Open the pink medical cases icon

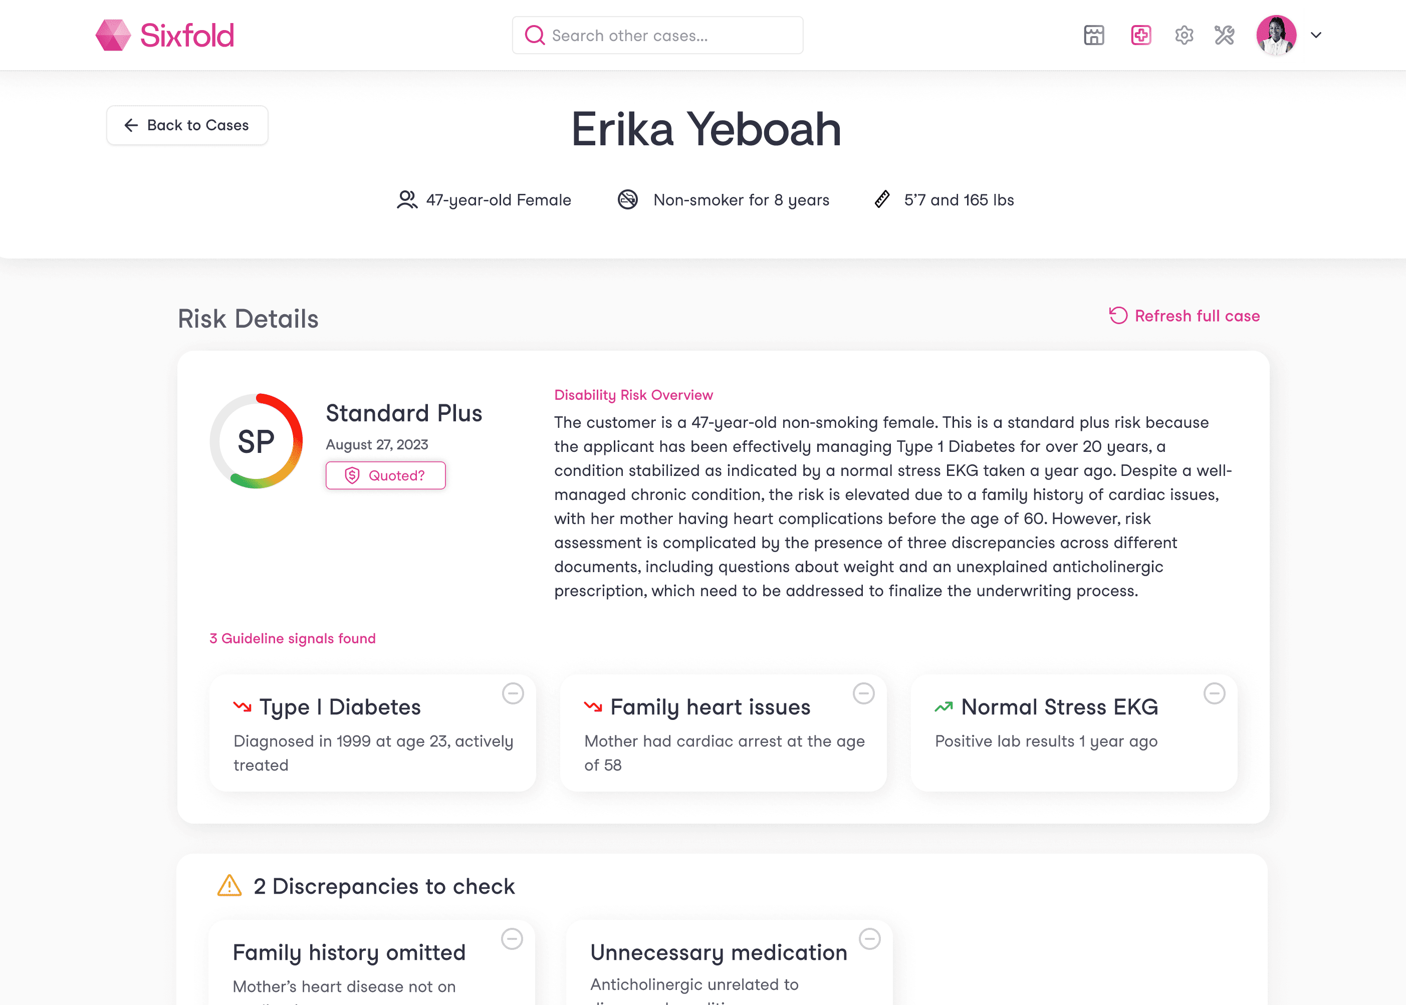(1140, 35)
